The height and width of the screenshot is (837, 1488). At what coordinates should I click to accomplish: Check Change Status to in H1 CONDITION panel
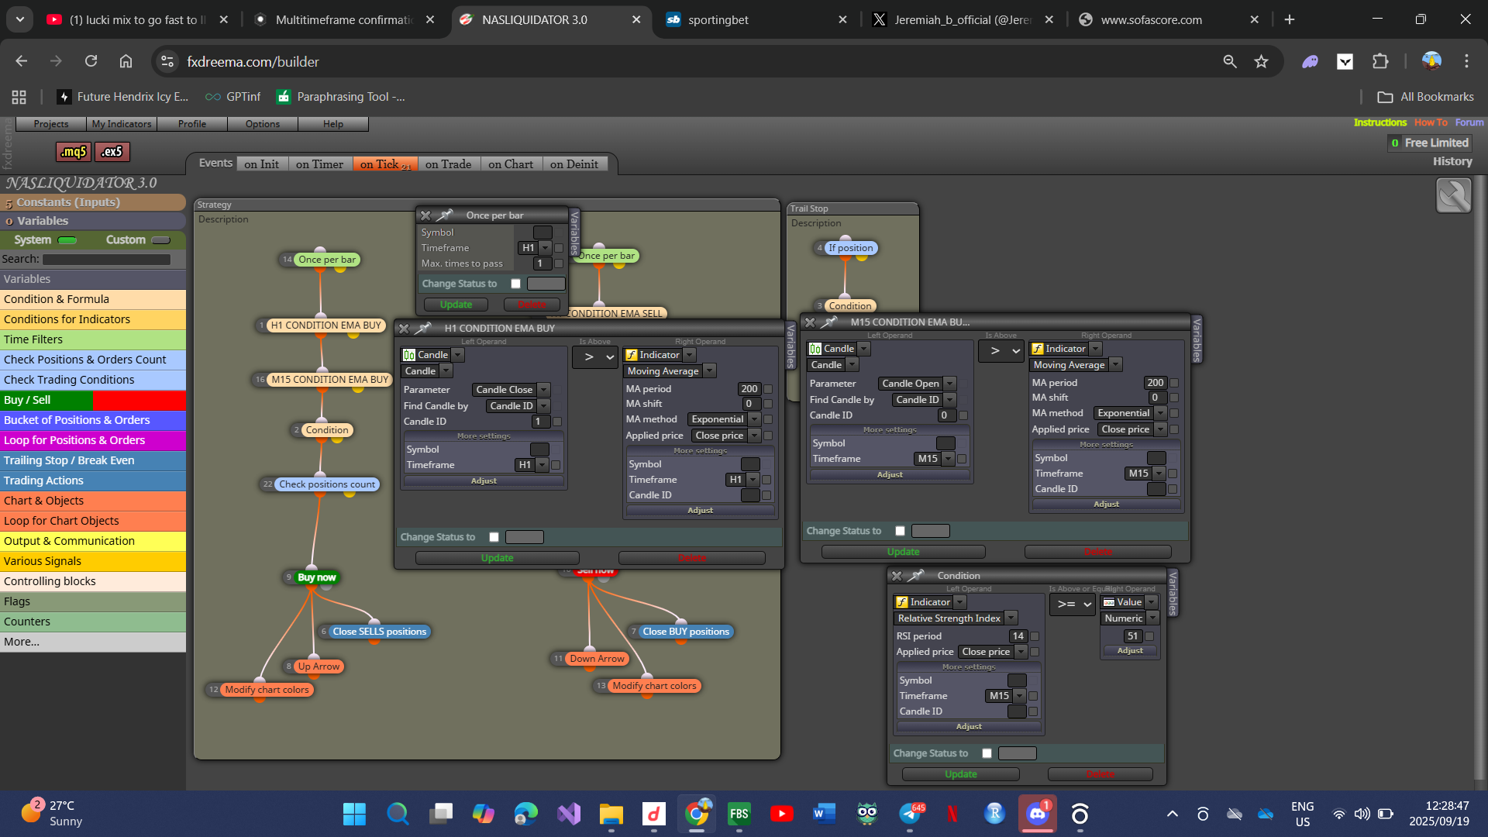click(494, 537)
